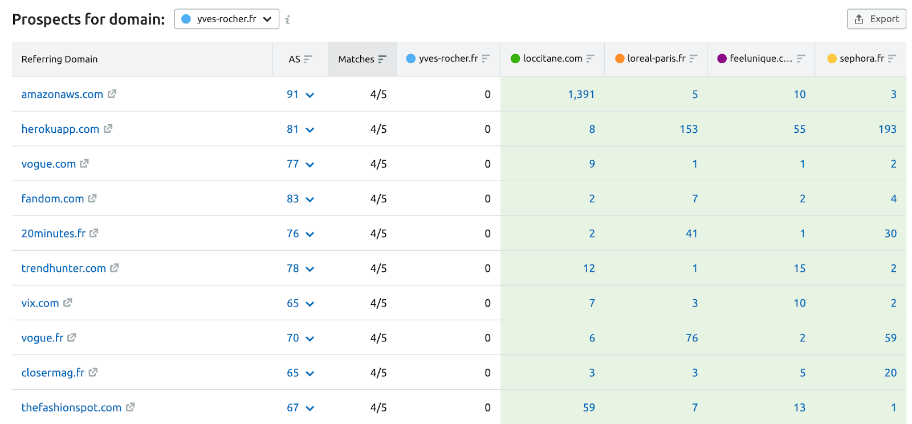Sort by loccitane.com column icon
Screen dimensions: 912x424
590,58
